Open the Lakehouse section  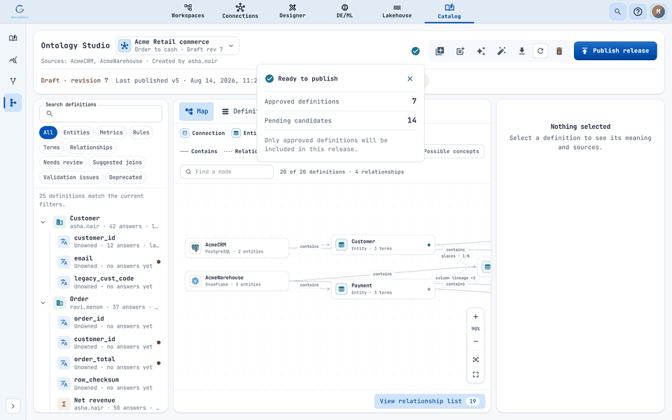click(397, 11)
